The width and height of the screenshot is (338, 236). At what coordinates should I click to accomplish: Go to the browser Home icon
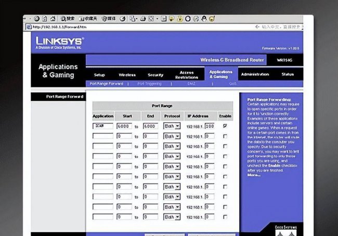53,19
